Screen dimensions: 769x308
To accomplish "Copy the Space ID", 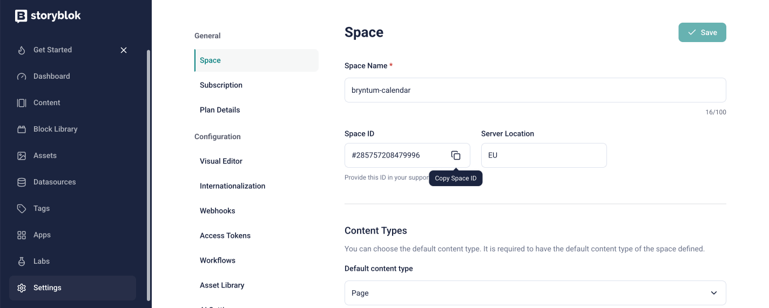I will 456,155.
